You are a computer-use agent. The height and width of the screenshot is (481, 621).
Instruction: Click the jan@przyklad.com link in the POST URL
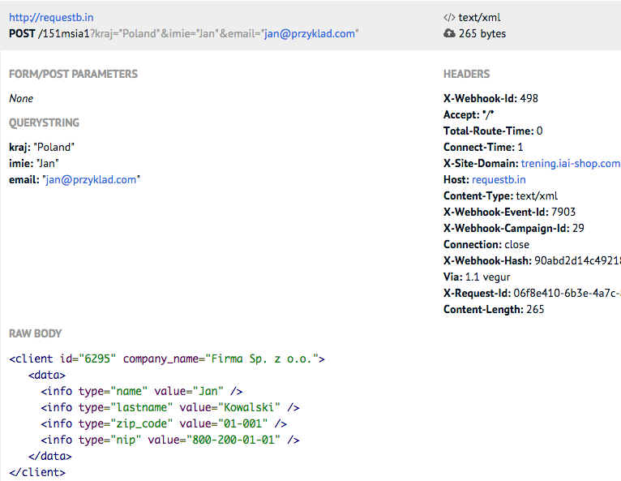[x=310, y=34]
